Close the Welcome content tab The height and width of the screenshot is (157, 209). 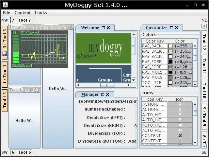108,27
